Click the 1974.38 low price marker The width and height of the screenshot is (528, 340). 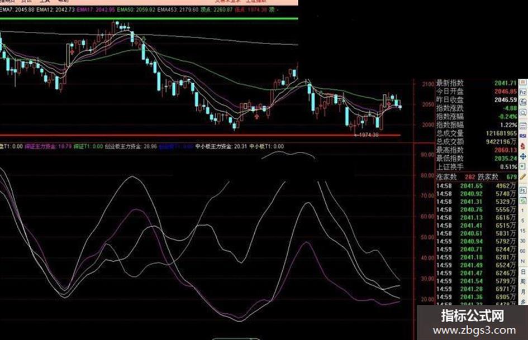[369, 135]
